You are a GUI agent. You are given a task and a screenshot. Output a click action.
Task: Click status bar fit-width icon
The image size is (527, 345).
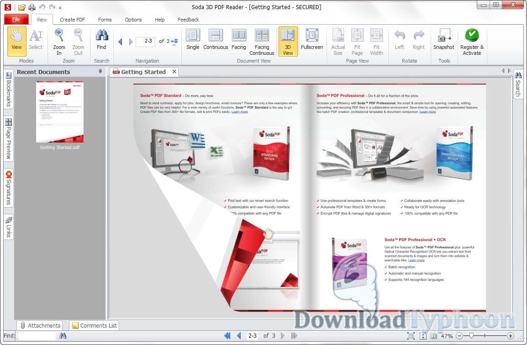pyautogui.click(x=423, y=335)
